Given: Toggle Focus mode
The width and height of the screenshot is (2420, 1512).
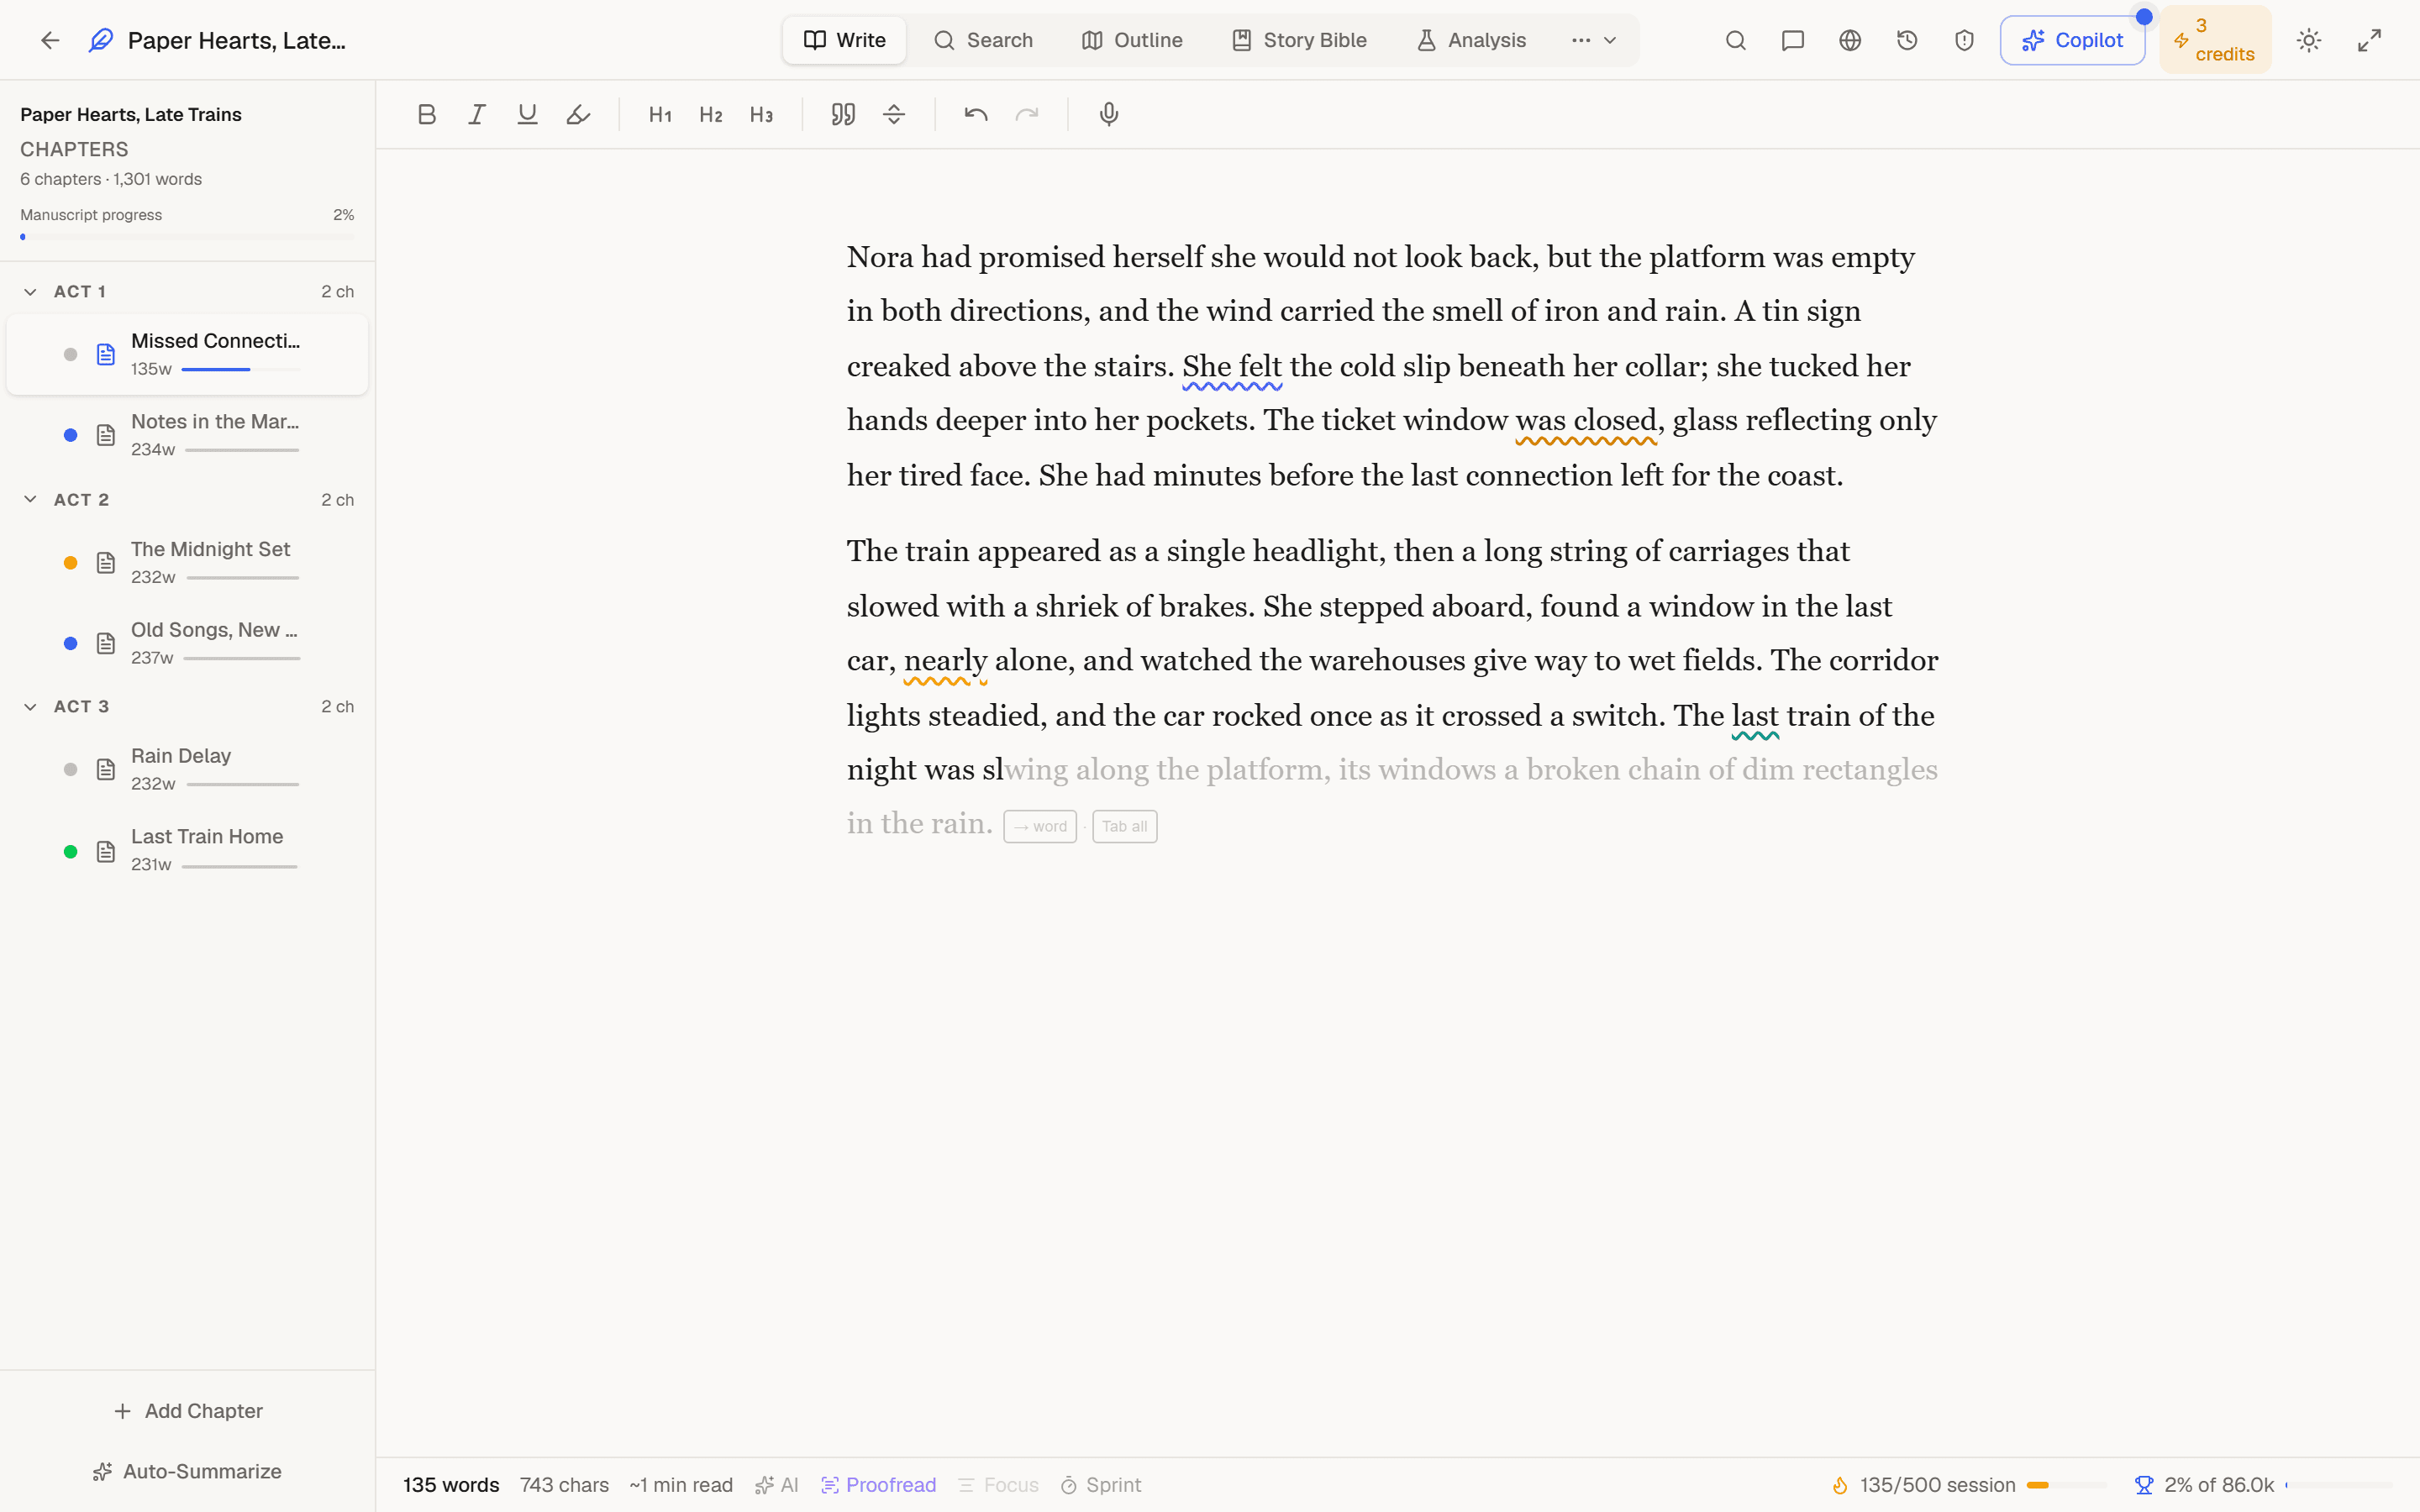Looking at the screenshot, I should [998, 1485].
